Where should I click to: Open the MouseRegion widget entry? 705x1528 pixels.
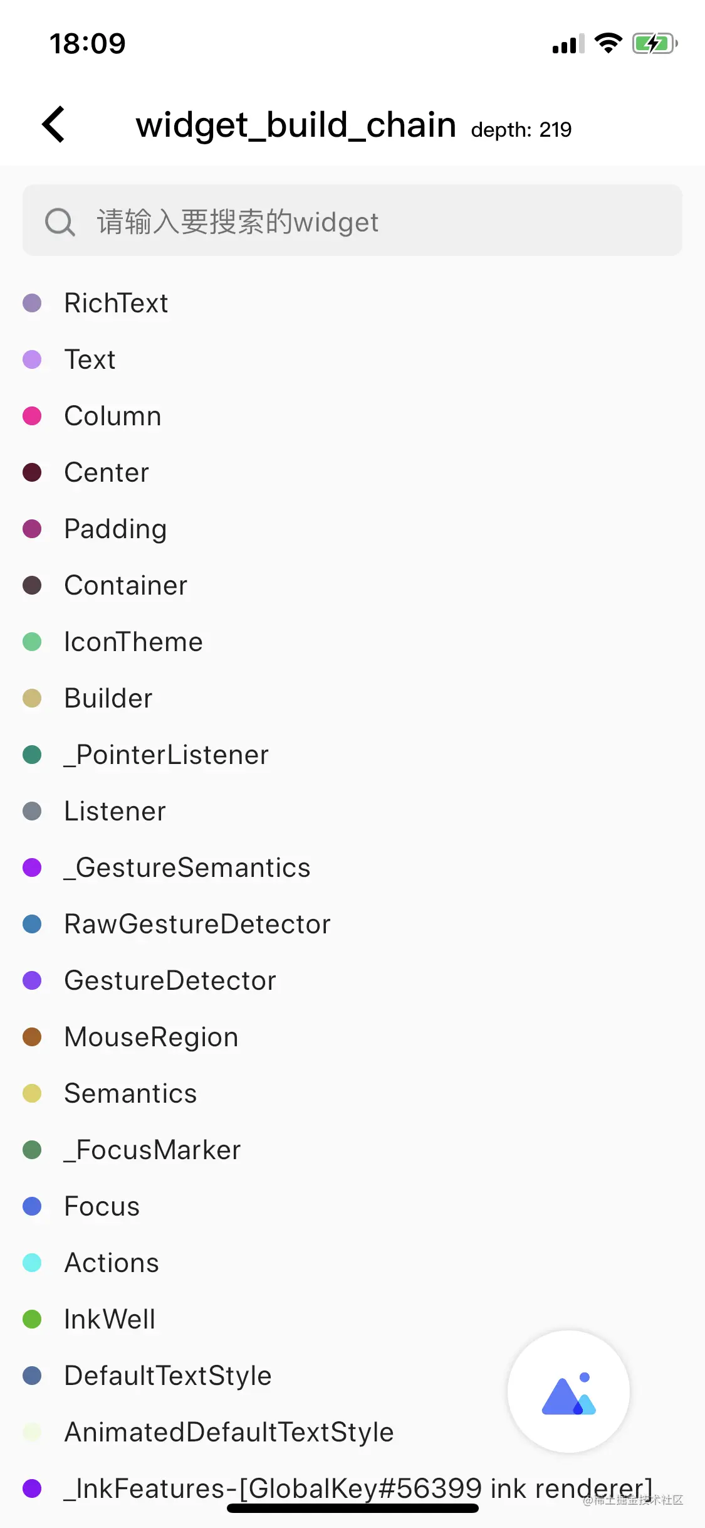tap(152, 1037)
